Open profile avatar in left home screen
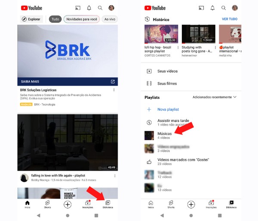The image size is (258, 221). pos(111,8)
